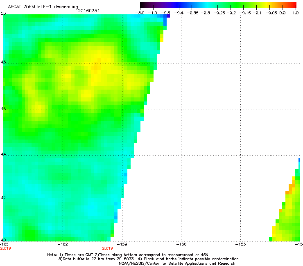The width and height of the screenshot is (303, 266).
Task: Click the -0.15 colorbar label
Action: pos(245,13)
